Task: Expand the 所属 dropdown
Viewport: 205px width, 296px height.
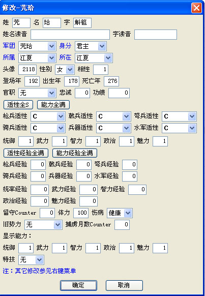Action: tap(37, 58)
